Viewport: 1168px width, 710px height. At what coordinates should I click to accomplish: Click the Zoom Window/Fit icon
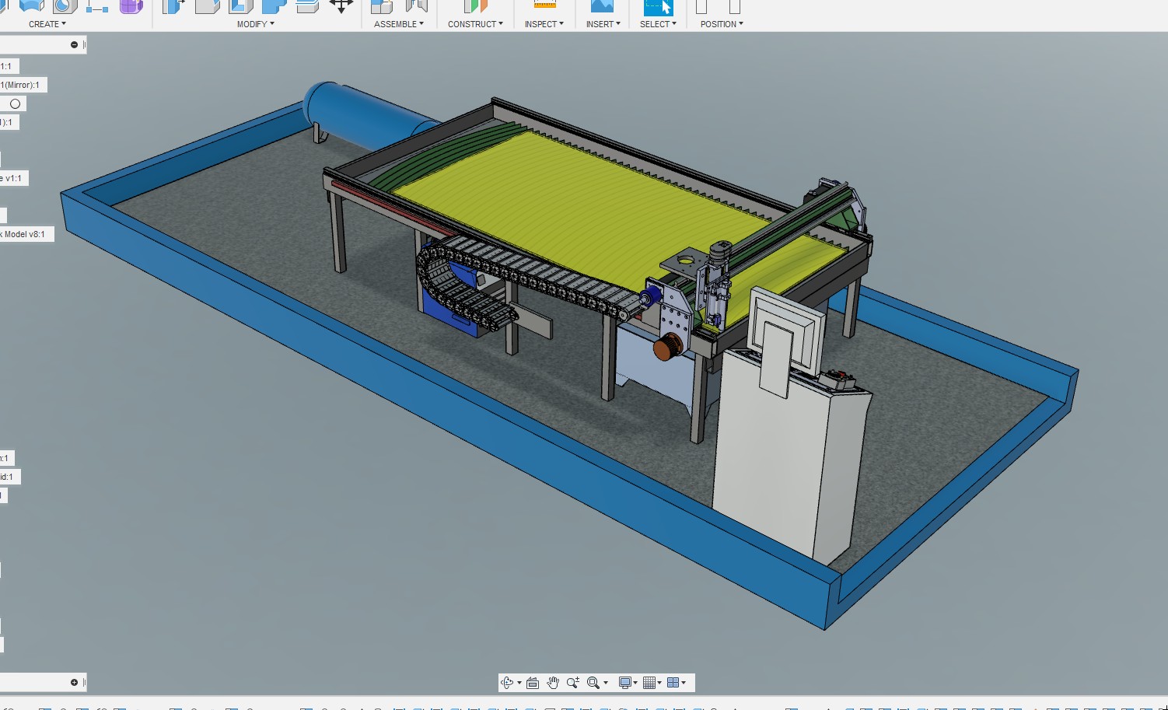pyautogui.click(x=593, y=683)
